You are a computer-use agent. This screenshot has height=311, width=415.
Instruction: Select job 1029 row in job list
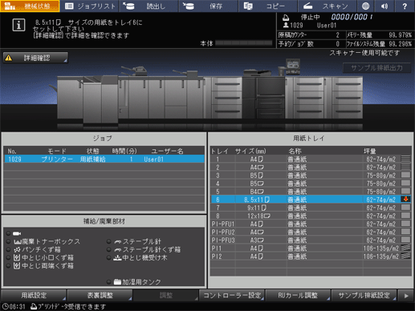coord(104,160)
